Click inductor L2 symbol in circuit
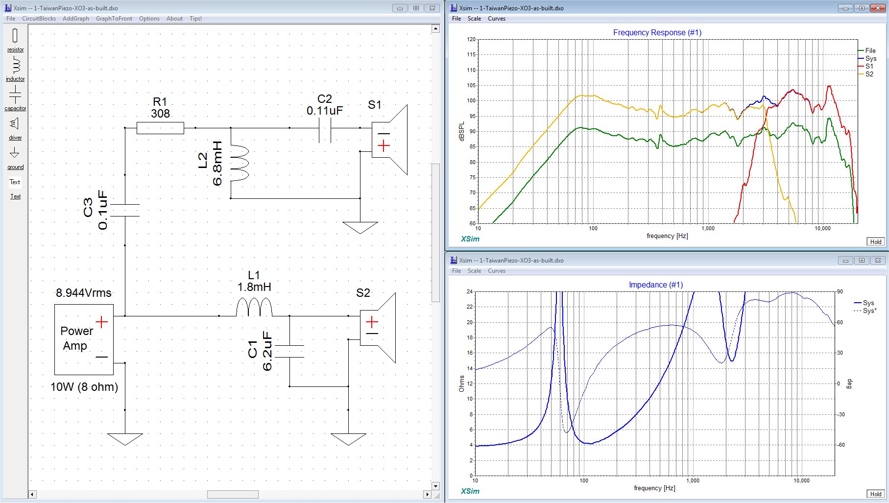The width and height of the screenshot is (889, 503). point(240,163)
